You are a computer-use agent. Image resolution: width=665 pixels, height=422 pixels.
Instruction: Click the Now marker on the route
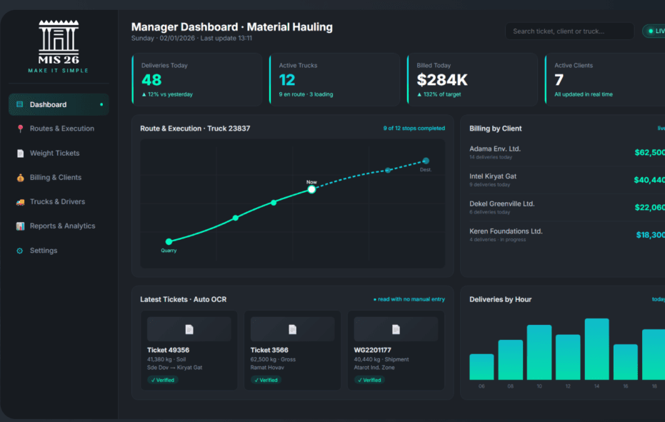311,189
